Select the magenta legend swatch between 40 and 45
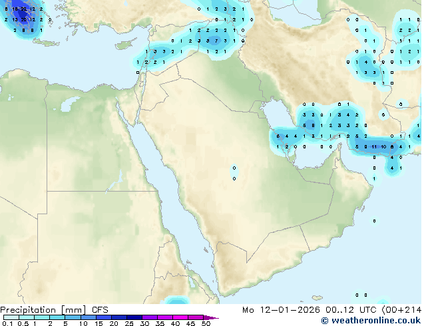Screen dimensions: 422x326 point(180,317)
